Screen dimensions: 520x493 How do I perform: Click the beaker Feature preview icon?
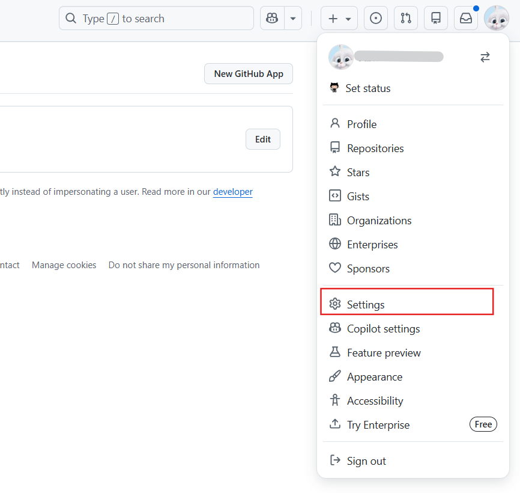[x=335, y=352]
